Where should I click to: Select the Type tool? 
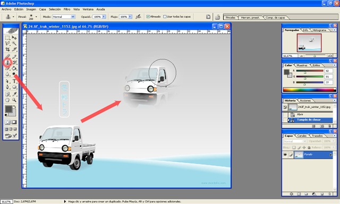click(x=14, y=82)
